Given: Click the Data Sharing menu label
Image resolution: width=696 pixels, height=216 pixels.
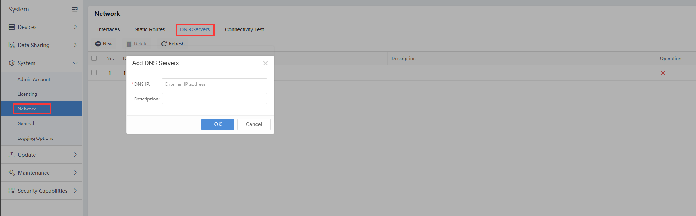Looking at the screenshot, I should 34,45.
